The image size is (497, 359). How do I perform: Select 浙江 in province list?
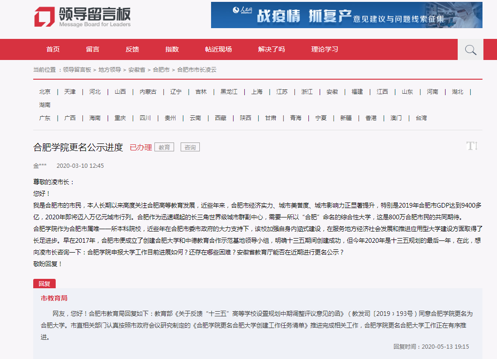pos(307,92)
